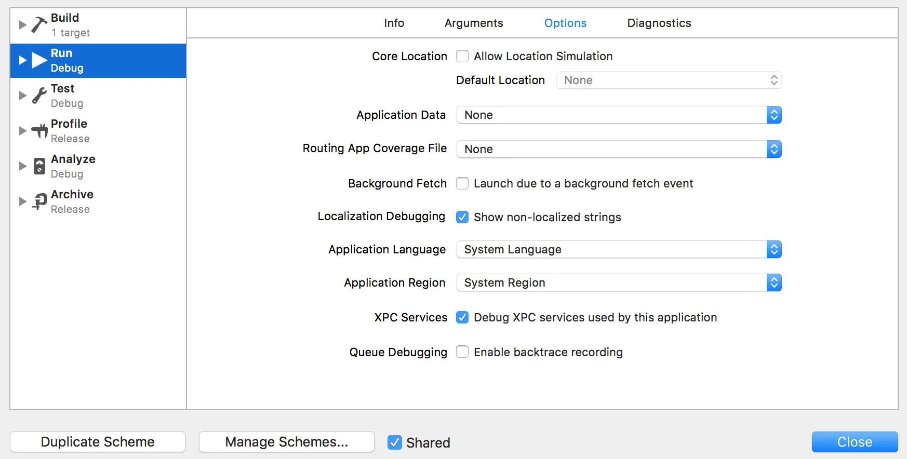Click the Build hammer icon
The image size is (907, 459).
click(39, 24)
